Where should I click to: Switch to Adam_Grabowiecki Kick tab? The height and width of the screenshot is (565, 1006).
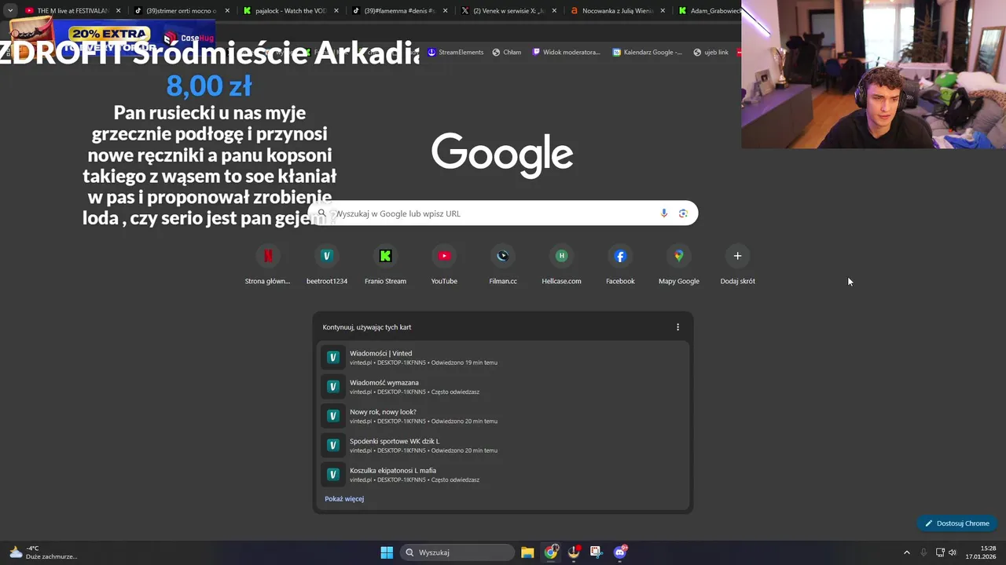tap(707, 11)
